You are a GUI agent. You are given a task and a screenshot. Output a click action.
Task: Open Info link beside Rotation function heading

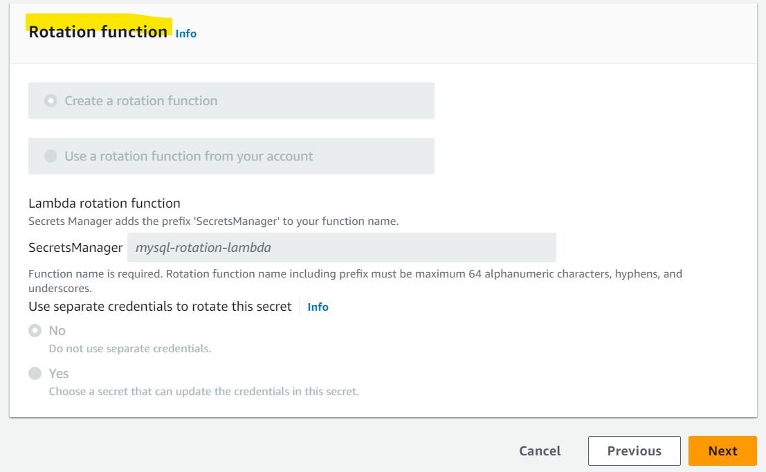186,34
